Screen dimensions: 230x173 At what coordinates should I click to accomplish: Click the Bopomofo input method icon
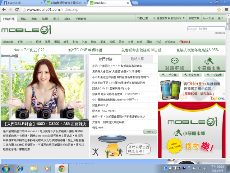tap(166, 168)
